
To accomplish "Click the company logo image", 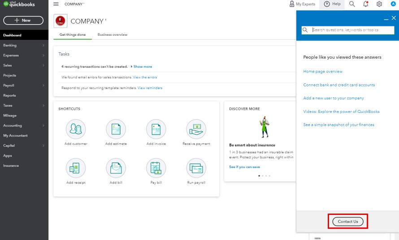I will [61, 21].
